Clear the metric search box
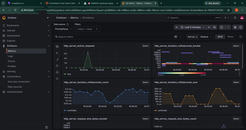Image resolution: width=246 pixels, height=130 pixels. pos(181,37)
